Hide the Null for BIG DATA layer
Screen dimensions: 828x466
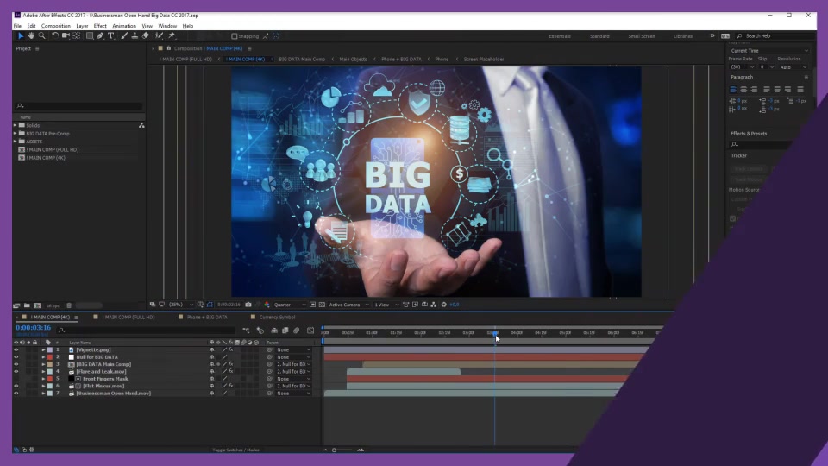pos(16,357)
